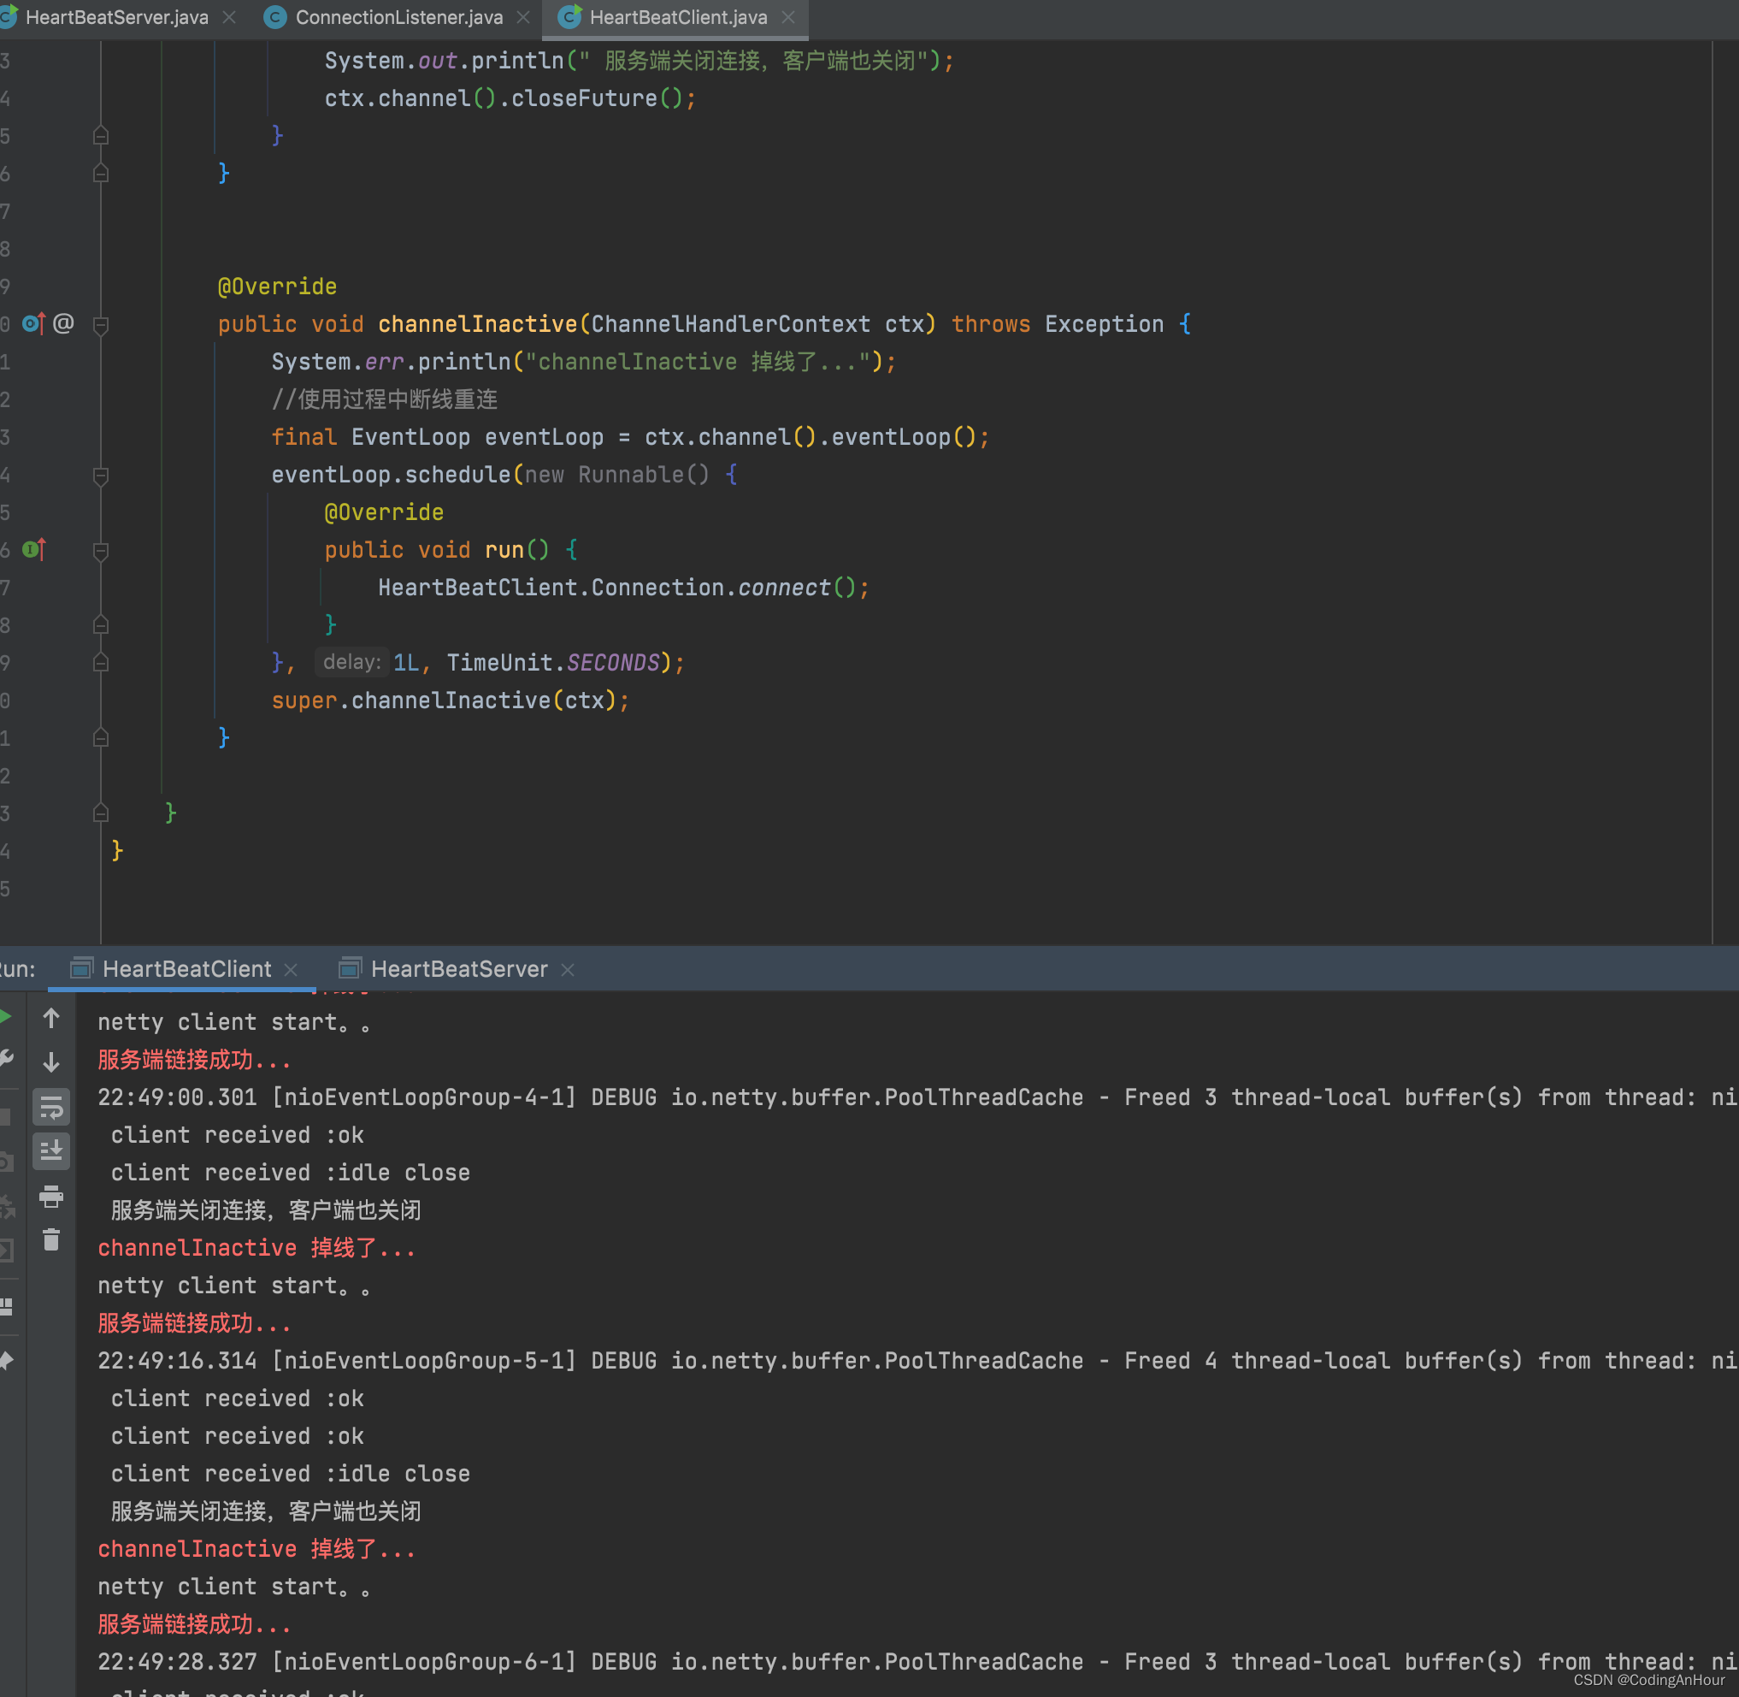The height and width of the screenshot is (1697, 1739).
Task: Collapse the channelInactive method fold marker
Action: (x=101, y=324)
